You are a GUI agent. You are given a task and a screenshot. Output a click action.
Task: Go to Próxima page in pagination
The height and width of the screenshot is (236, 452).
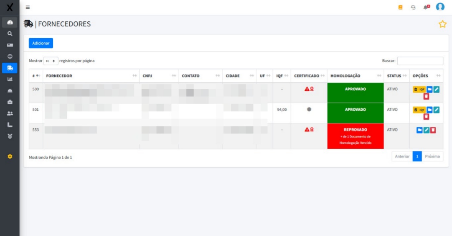tap(432, 156)
